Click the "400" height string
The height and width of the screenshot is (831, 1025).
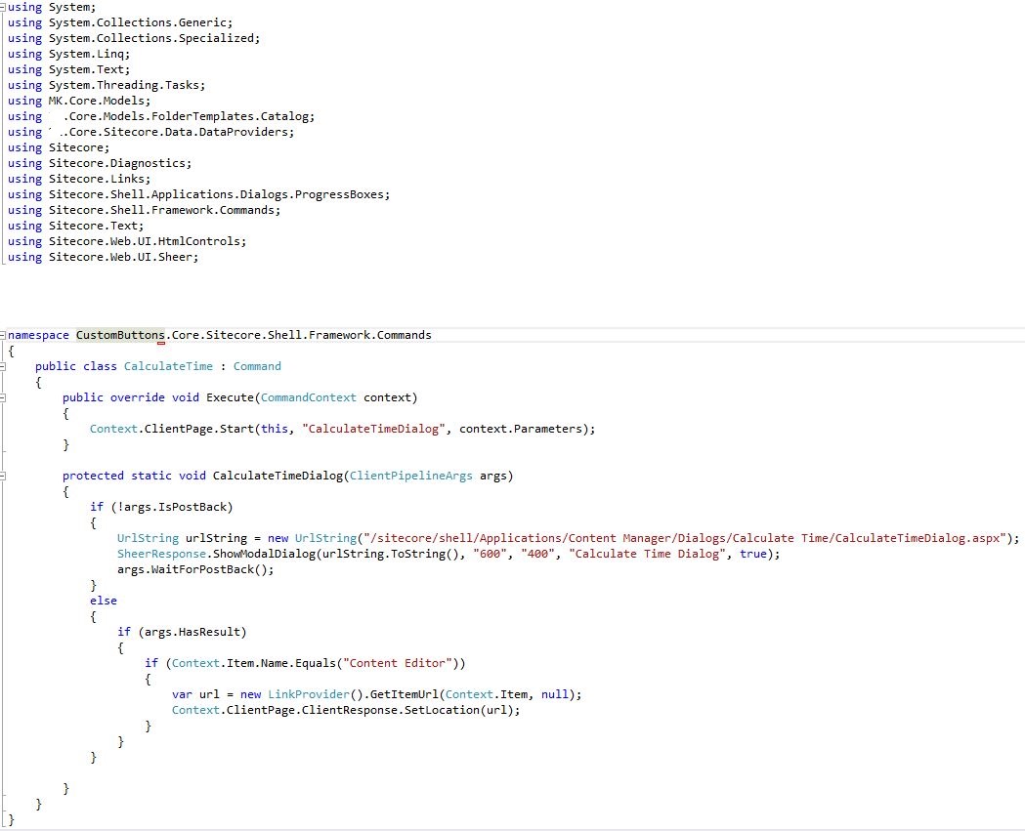(x=538, y=555)
